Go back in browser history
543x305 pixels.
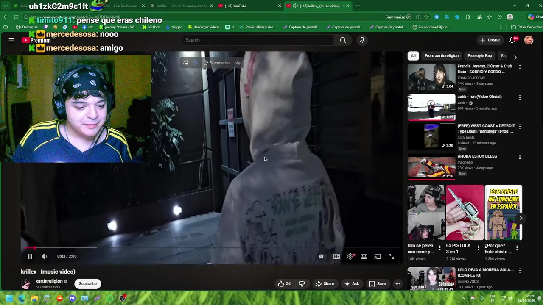pos(5,17)
